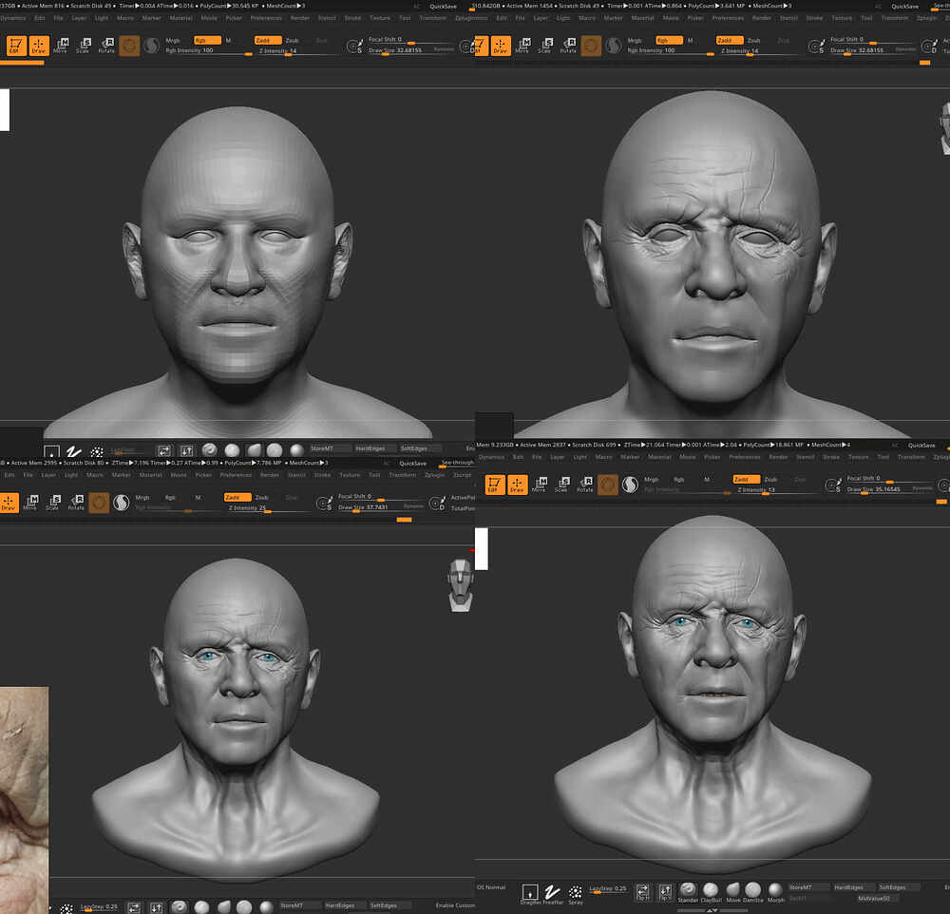This screenshot has height=914, width=950.
Task: Click the brush target icon beside Focal Shift, top-left window
Action: (354, 46)
